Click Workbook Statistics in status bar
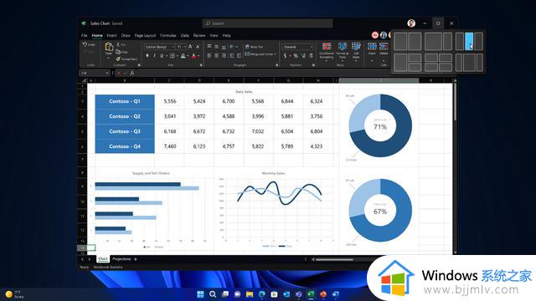The width and height of the screenshot is (536, 301). pos(108,268)
